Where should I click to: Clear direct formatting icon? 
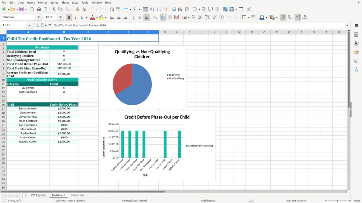(x=84, y=9)
